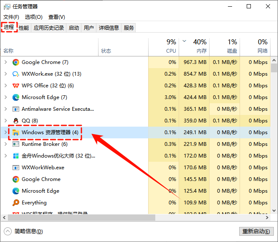Screen dimensions: 278x242
Task: Expand the Windows 资源管理器 (4) group
Action: tap(6, 132)
